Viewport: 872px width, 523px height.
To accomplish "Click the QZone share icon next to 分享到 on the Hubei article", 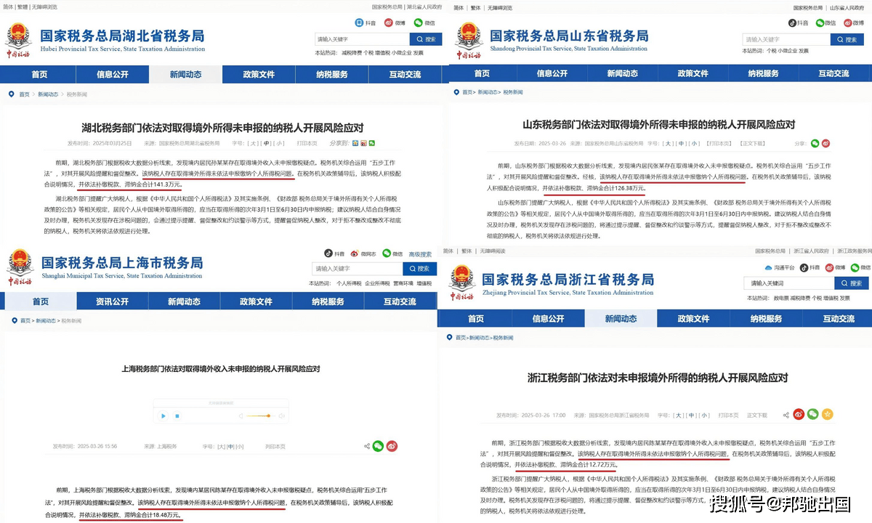I will pos(355,143).
